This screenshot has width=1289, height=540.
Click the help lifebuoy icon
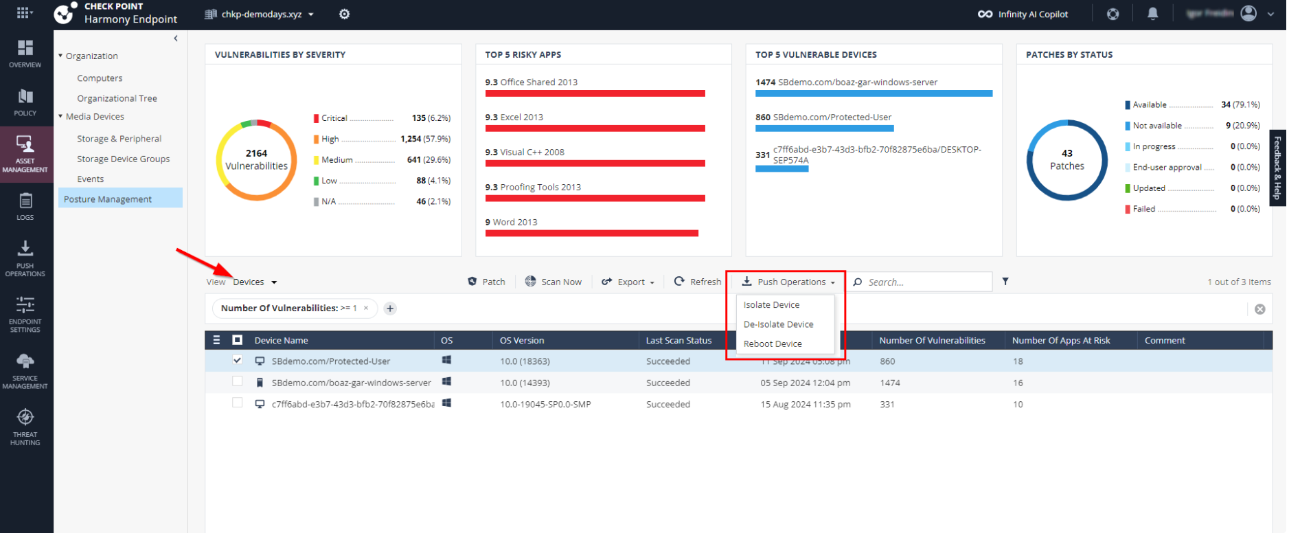(x=1113, y=14)
